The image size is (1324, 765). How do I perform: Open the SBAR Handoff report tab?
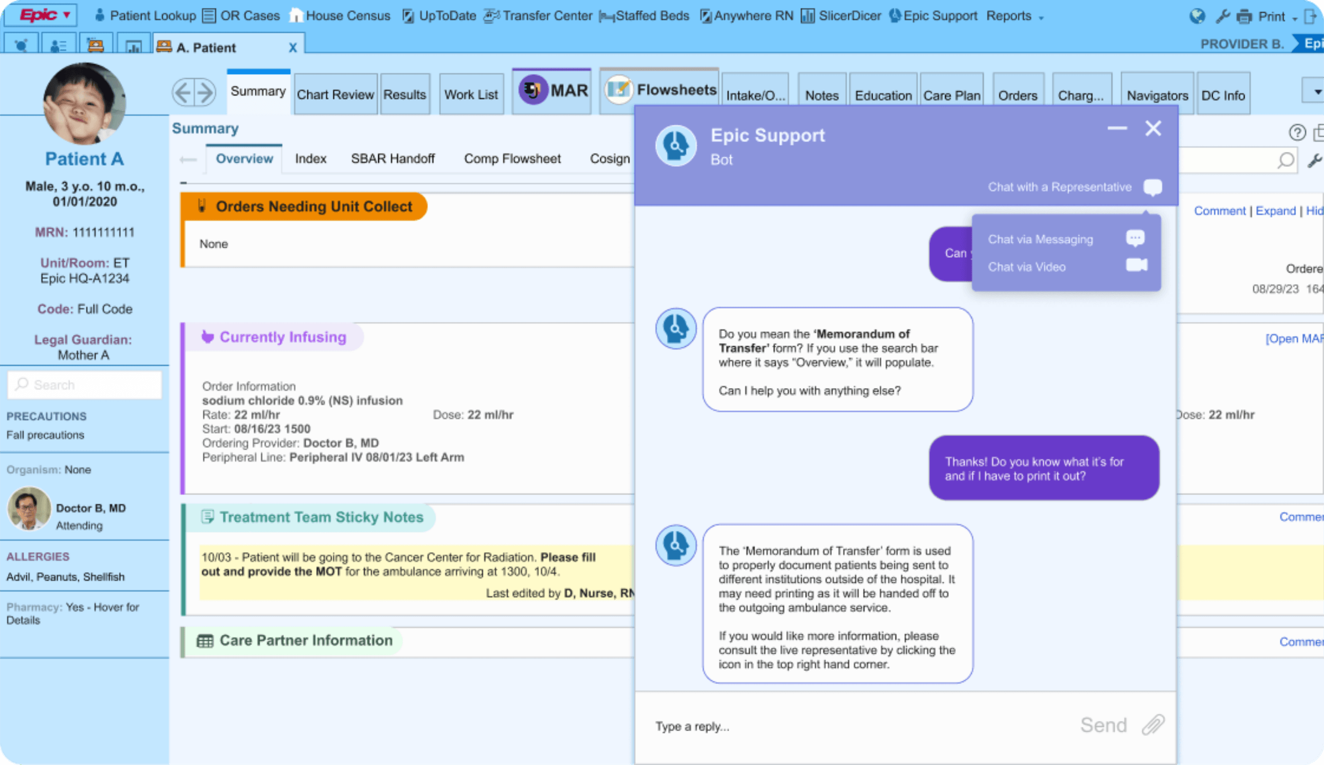pyautogui.click(x=392, y=159)
